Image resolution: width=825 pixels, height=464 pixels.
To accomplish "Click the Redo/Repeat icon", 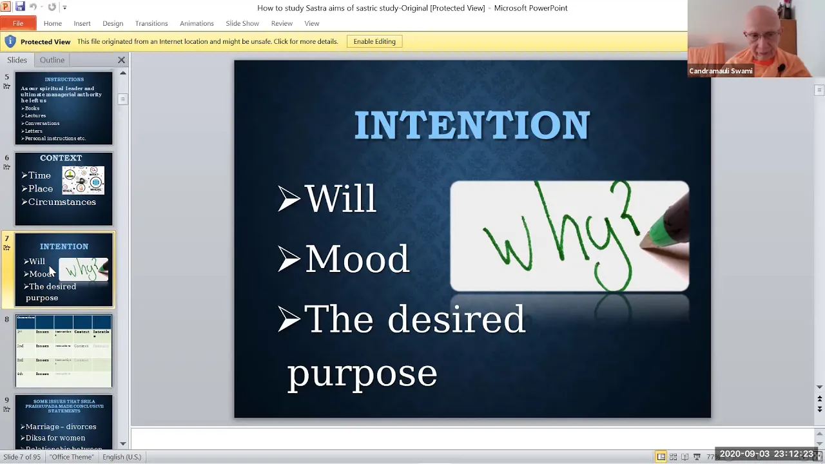I will 52,7.
